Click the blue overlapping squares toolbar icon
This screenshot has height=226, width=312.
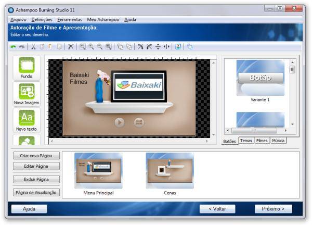pyautogui.click(x=190, y=47)
